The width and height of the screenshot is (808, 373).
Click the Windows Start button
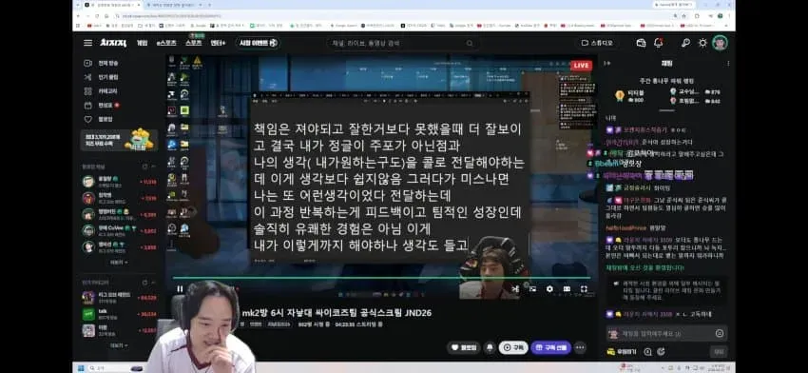click(81, 368)
